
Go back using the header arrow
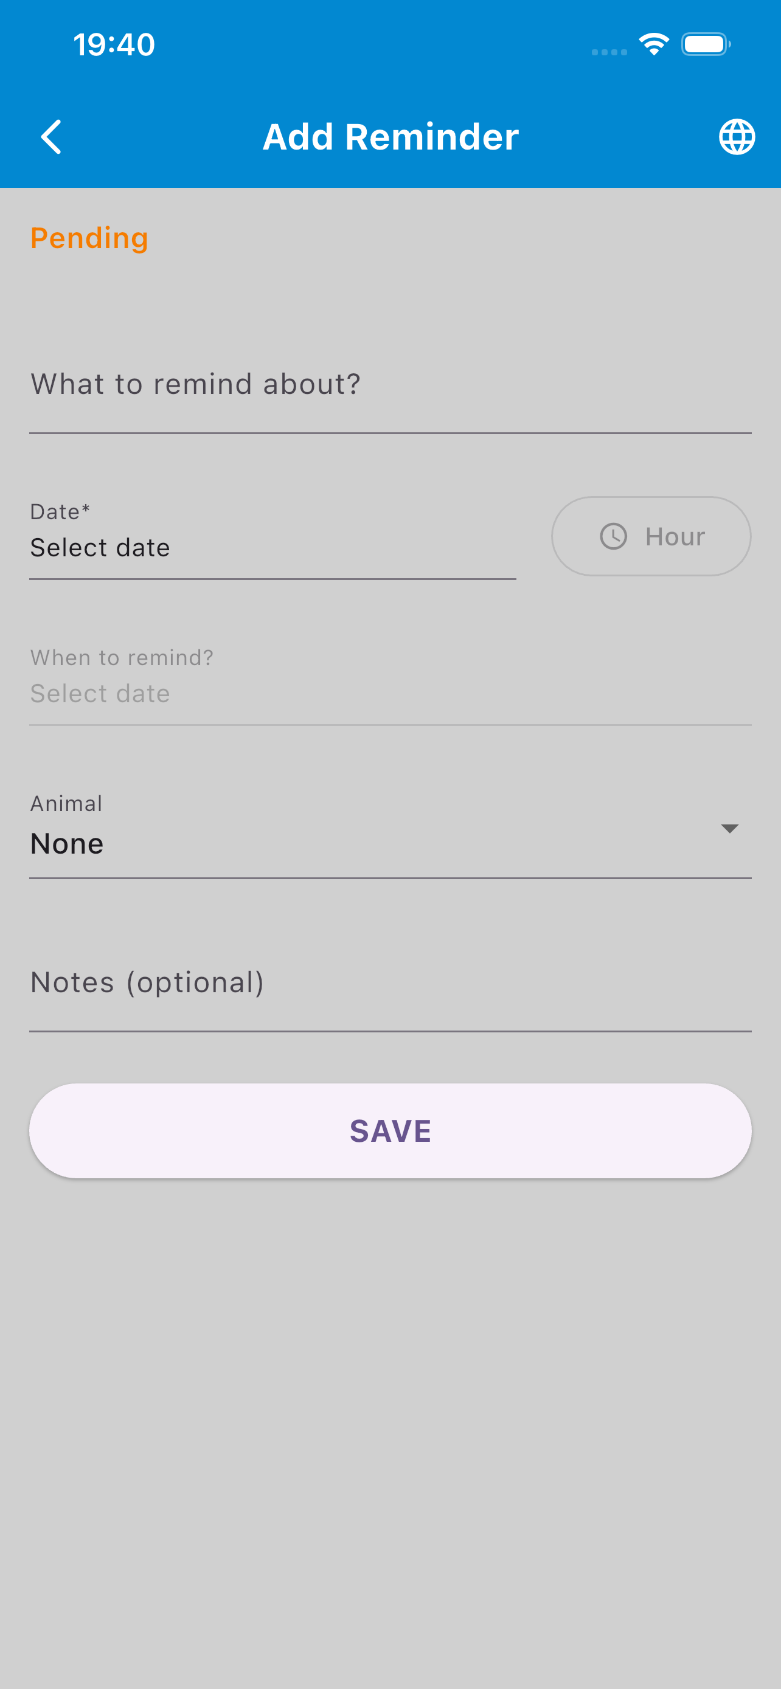pyautogui.click(x=51, y=137)
